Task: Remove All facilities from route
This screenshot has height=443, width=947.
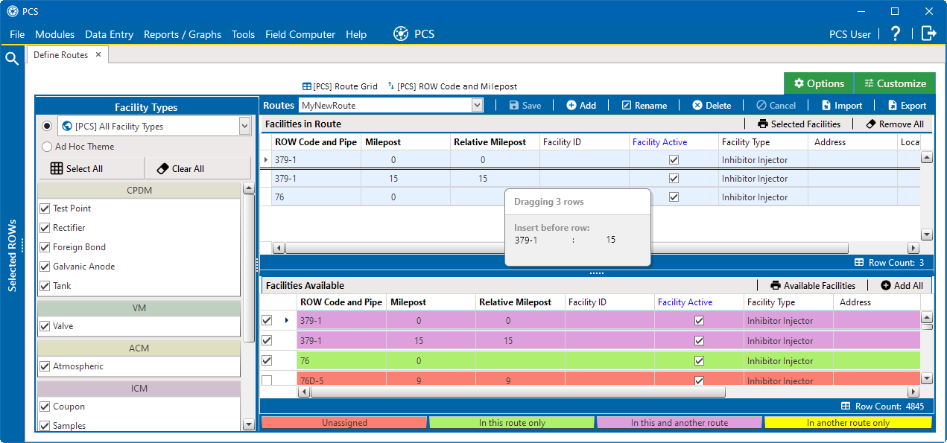Action: tap(894, 124)
